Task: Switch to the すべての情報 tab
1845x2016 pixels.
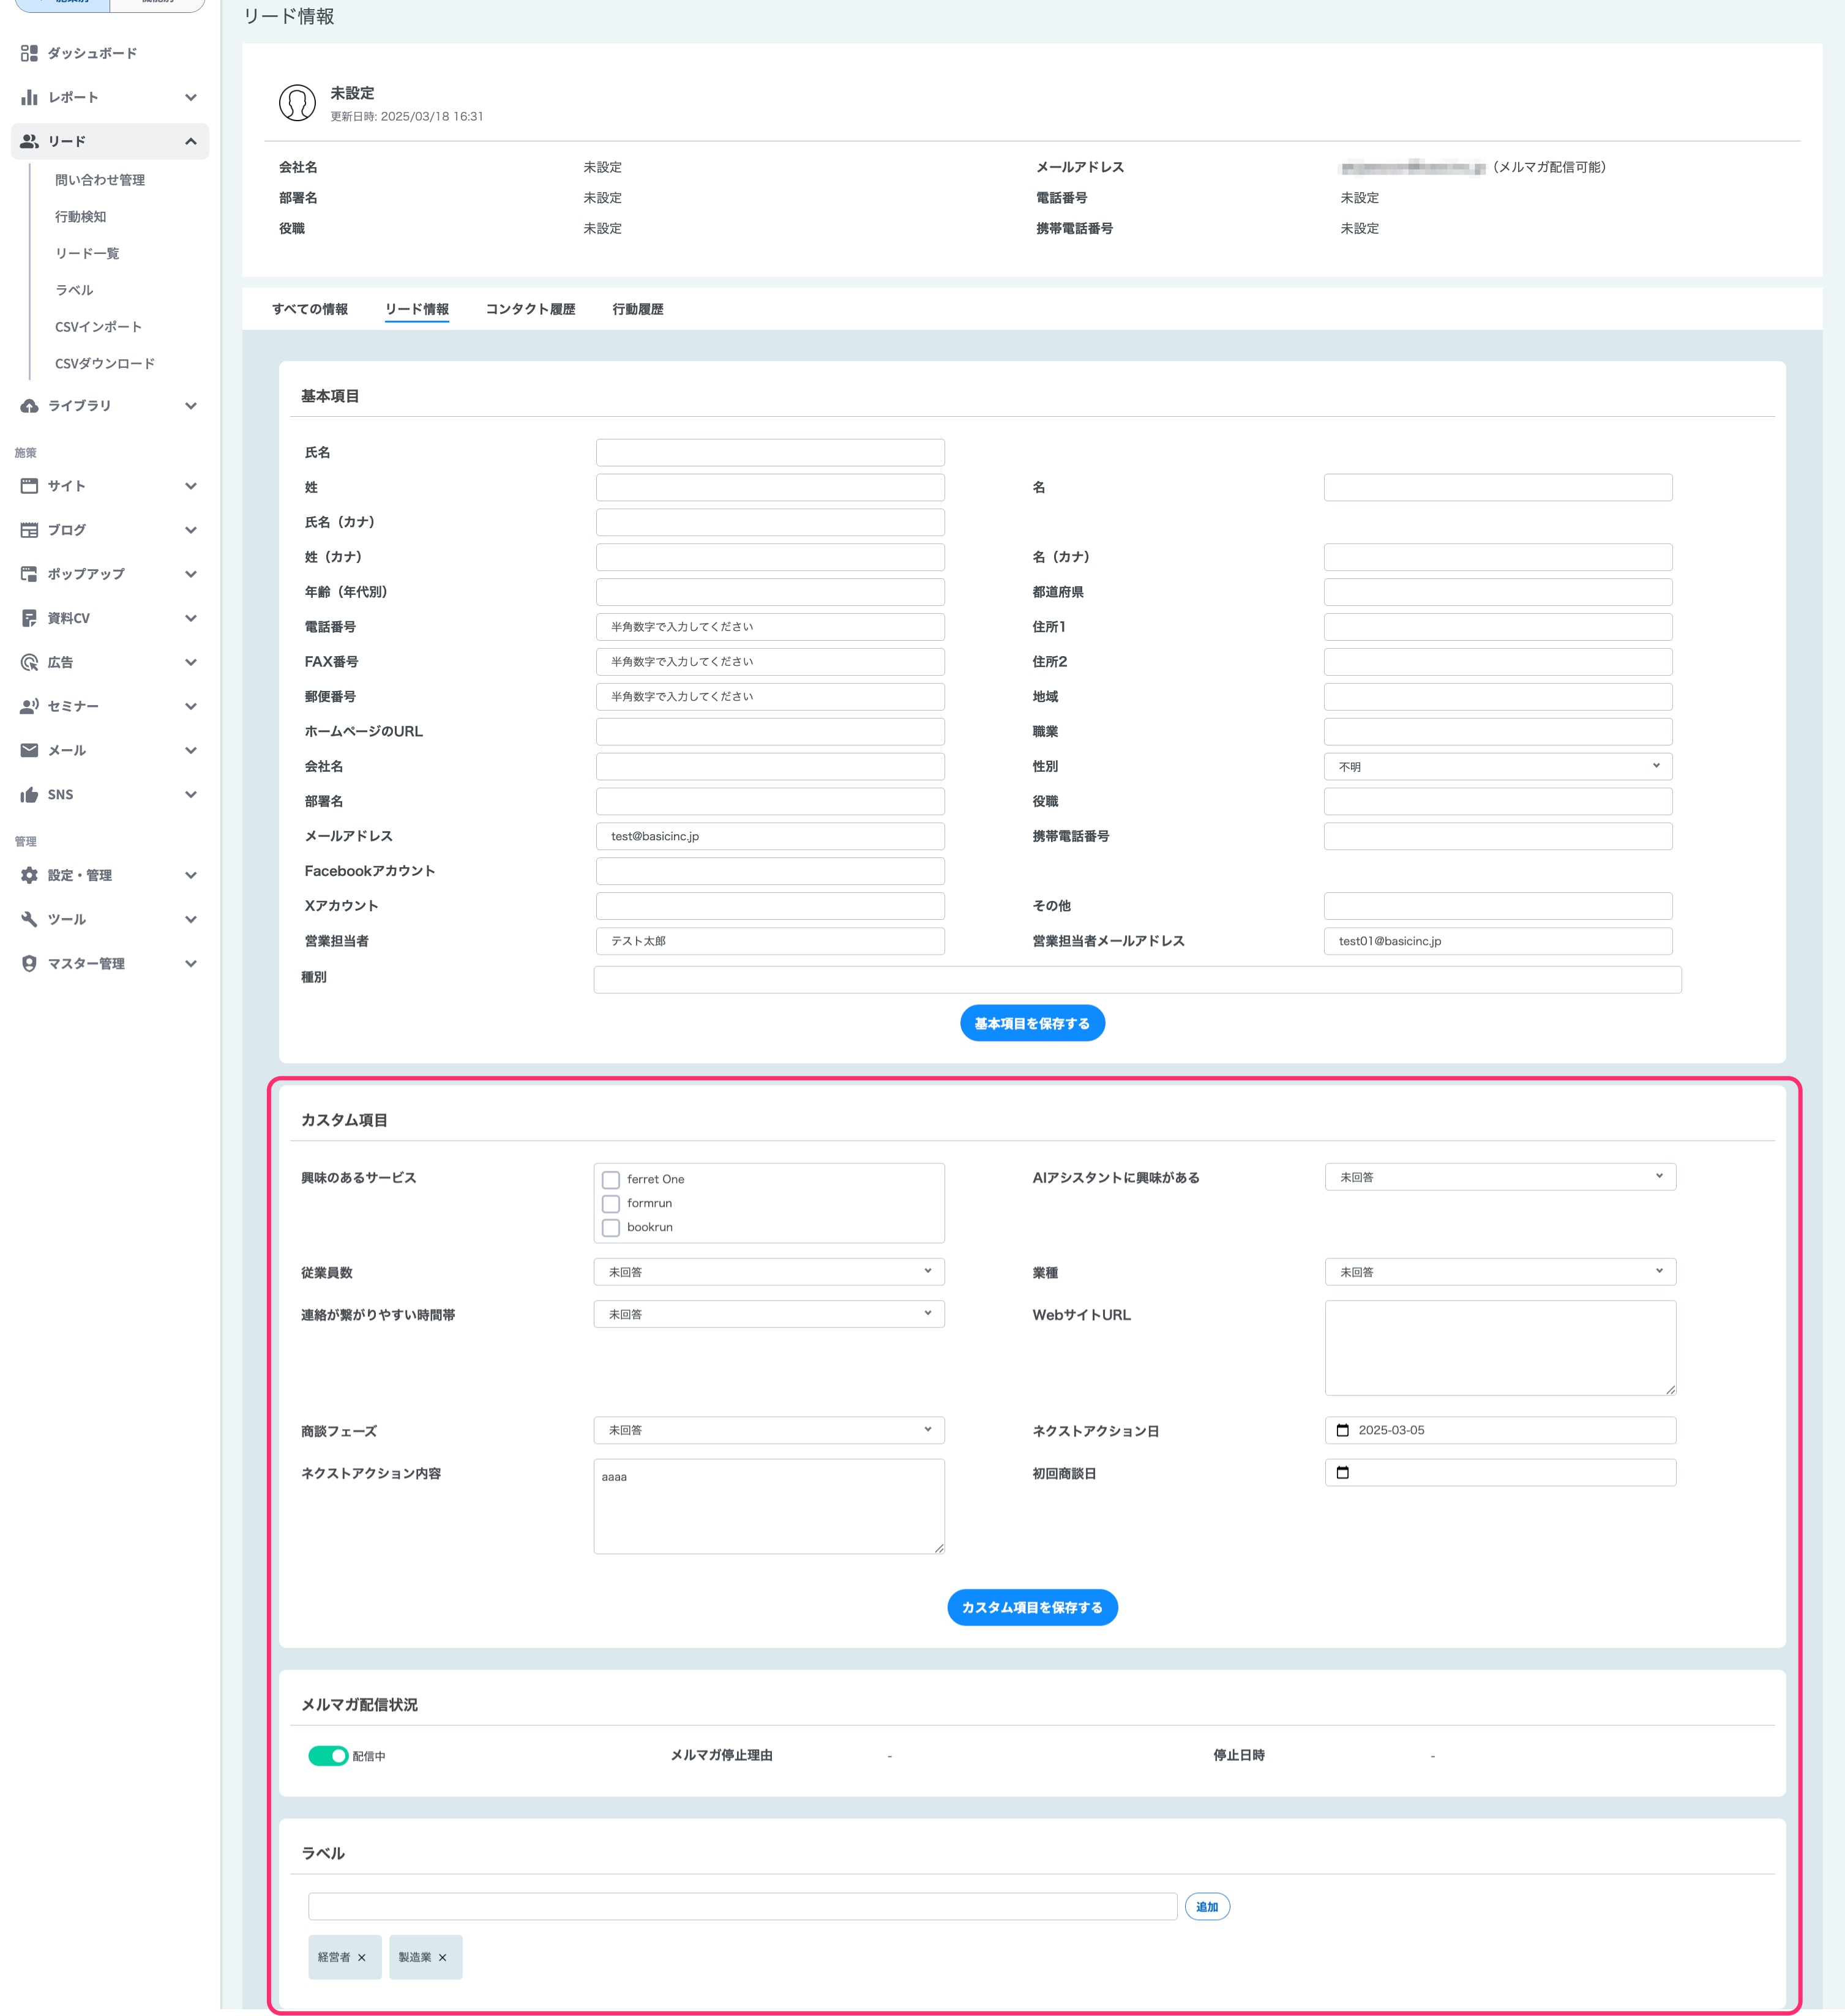Action: click(x=310, y=309)
